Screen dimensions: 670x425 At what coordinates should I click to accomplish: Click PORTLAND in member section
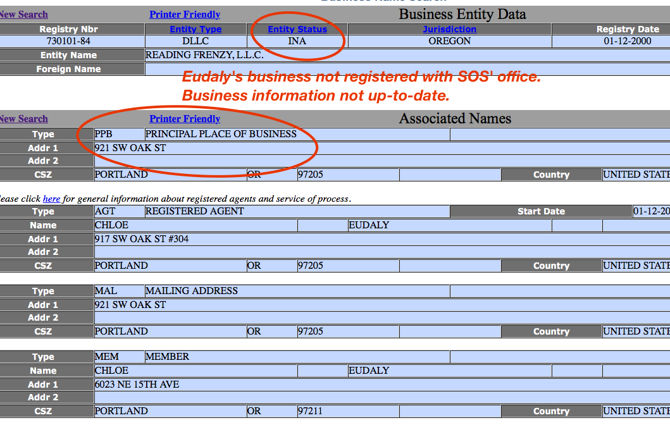click(x=121, y=411)
